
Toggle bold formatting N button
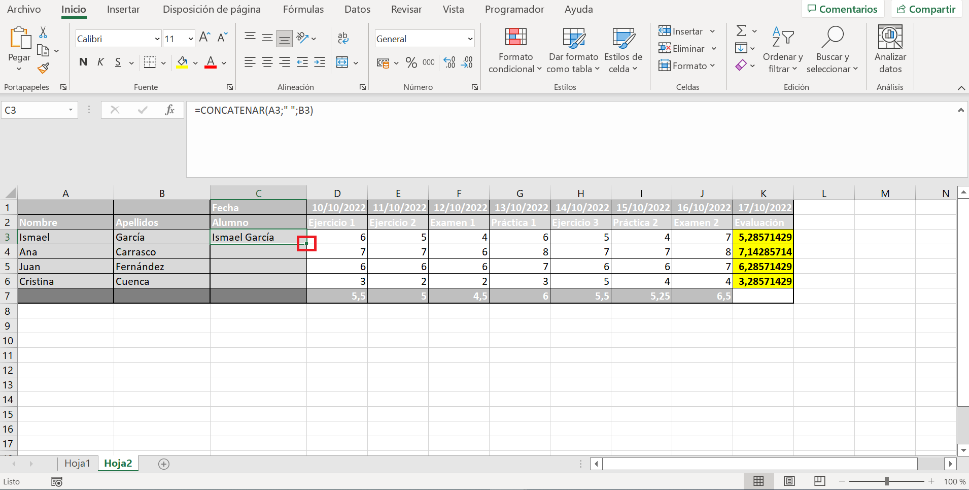[83, 62]
